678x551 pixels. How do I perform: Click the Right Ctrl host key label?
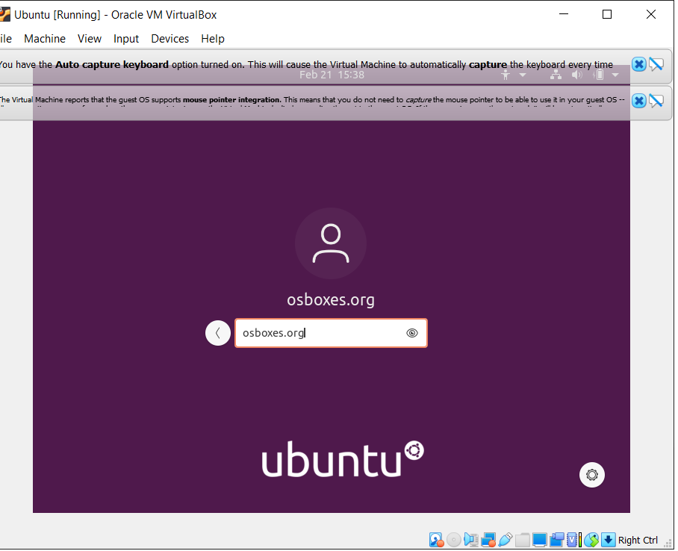638,541
